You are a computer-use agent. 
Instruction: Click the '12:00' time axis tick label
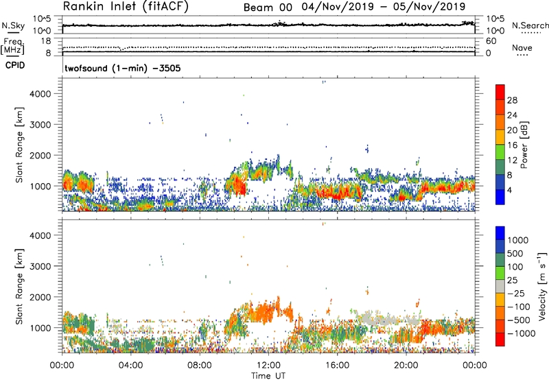pos(268,366)
